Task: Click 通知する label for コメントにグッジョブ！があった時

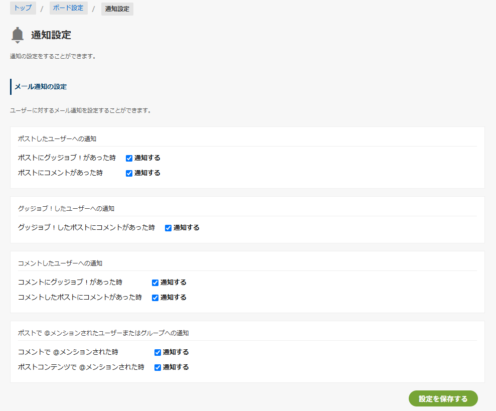Action: coord(173,282)
